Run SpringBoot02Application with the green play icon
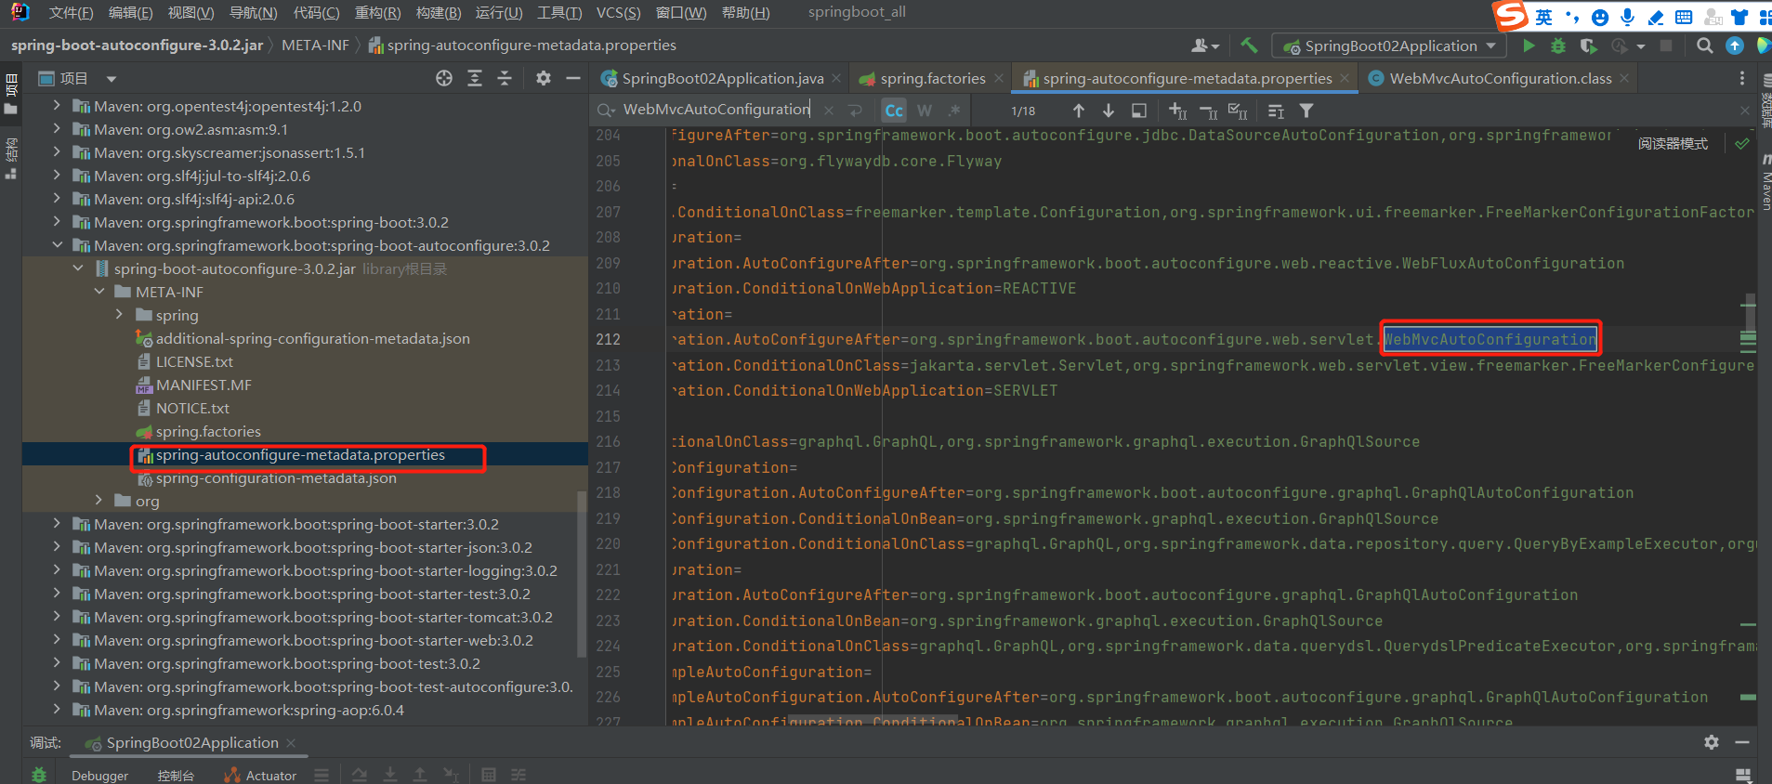1772x784 pixels. point(1529,46)
